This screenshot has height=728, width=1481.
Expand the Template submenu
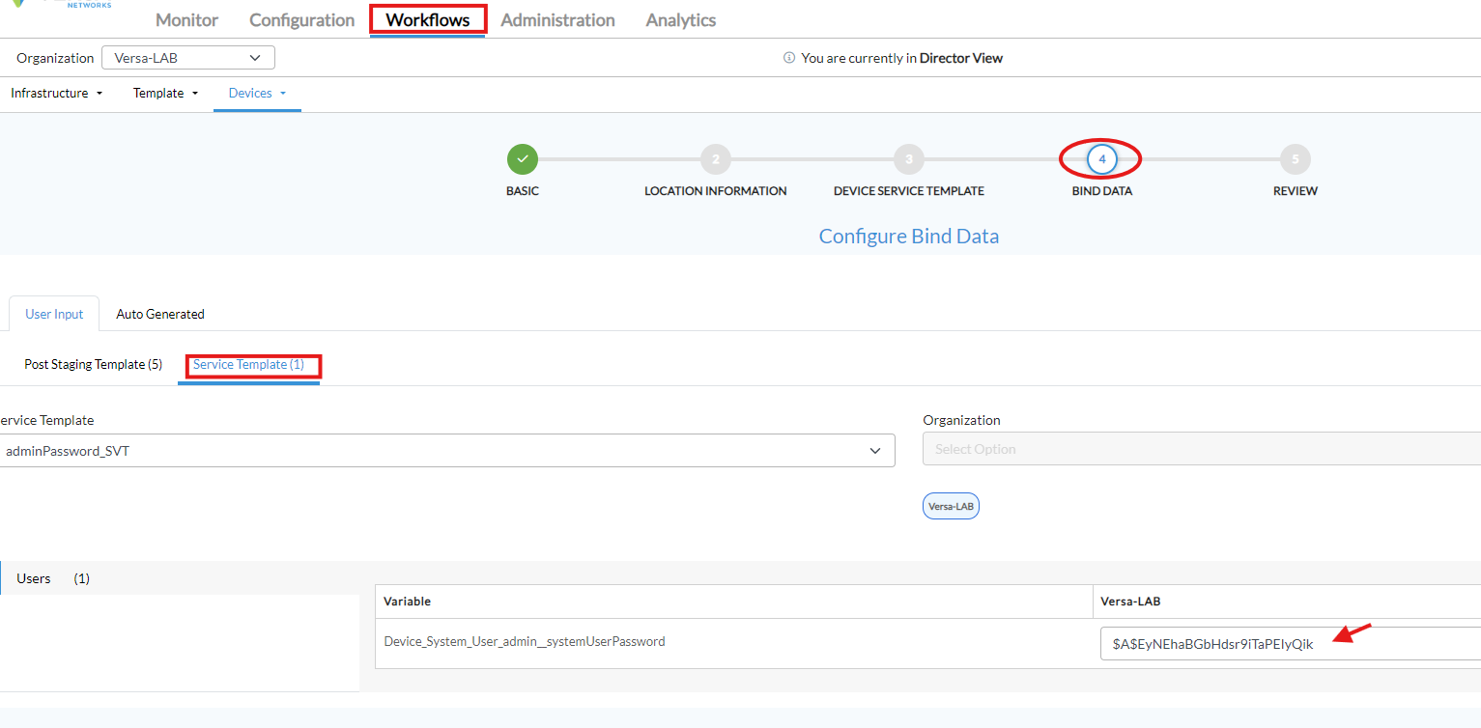pos(166,94)
